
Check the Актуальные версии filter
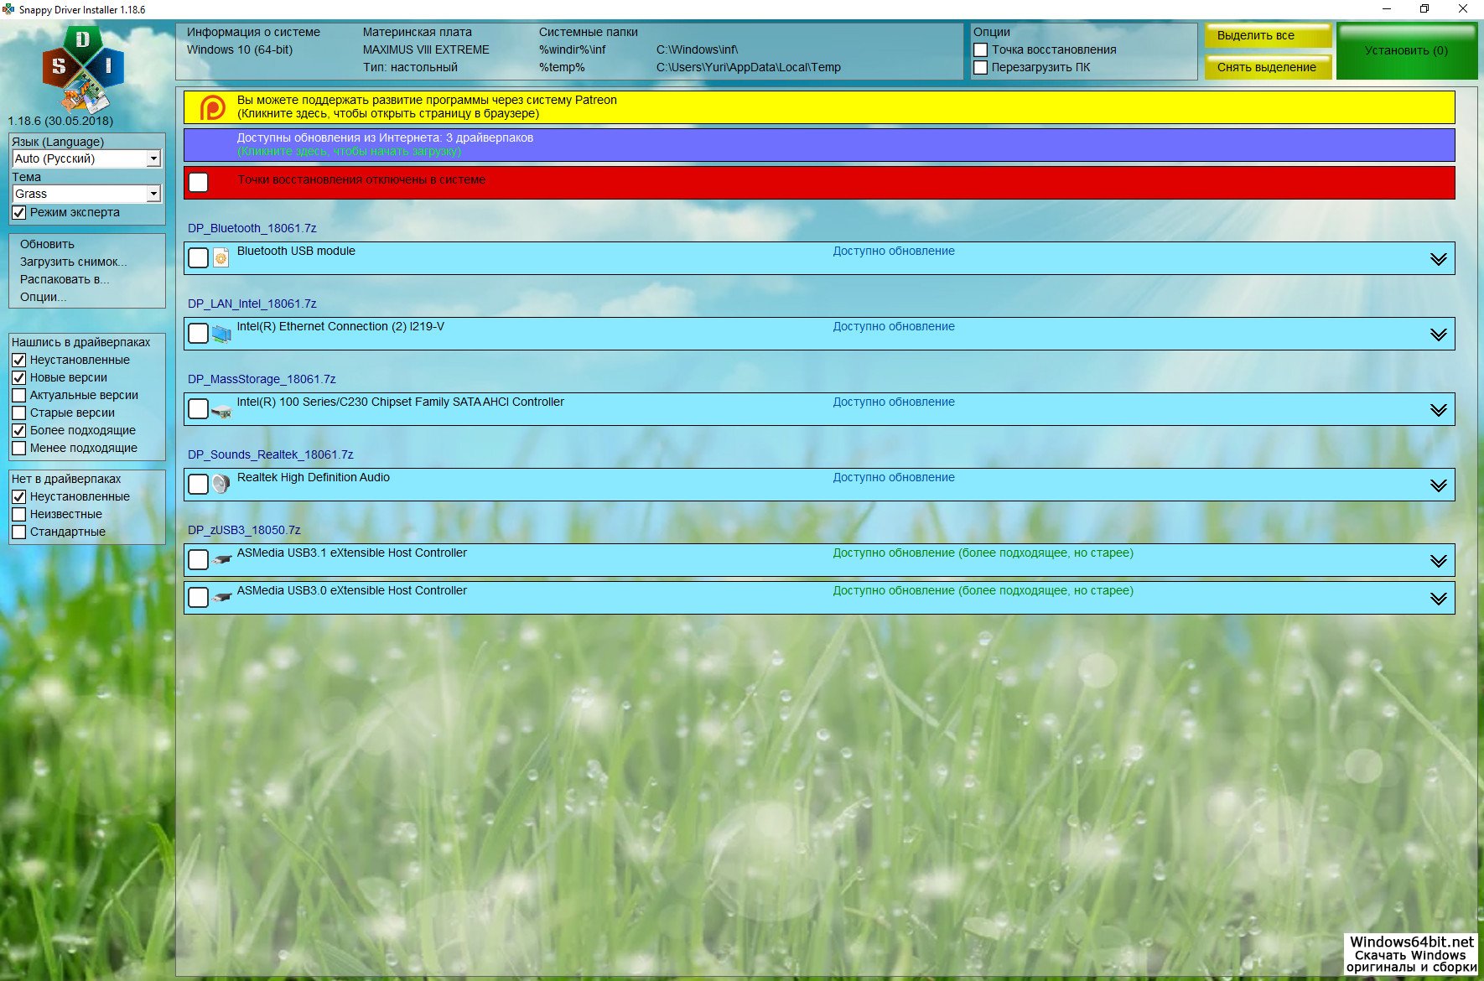point(19,395)
